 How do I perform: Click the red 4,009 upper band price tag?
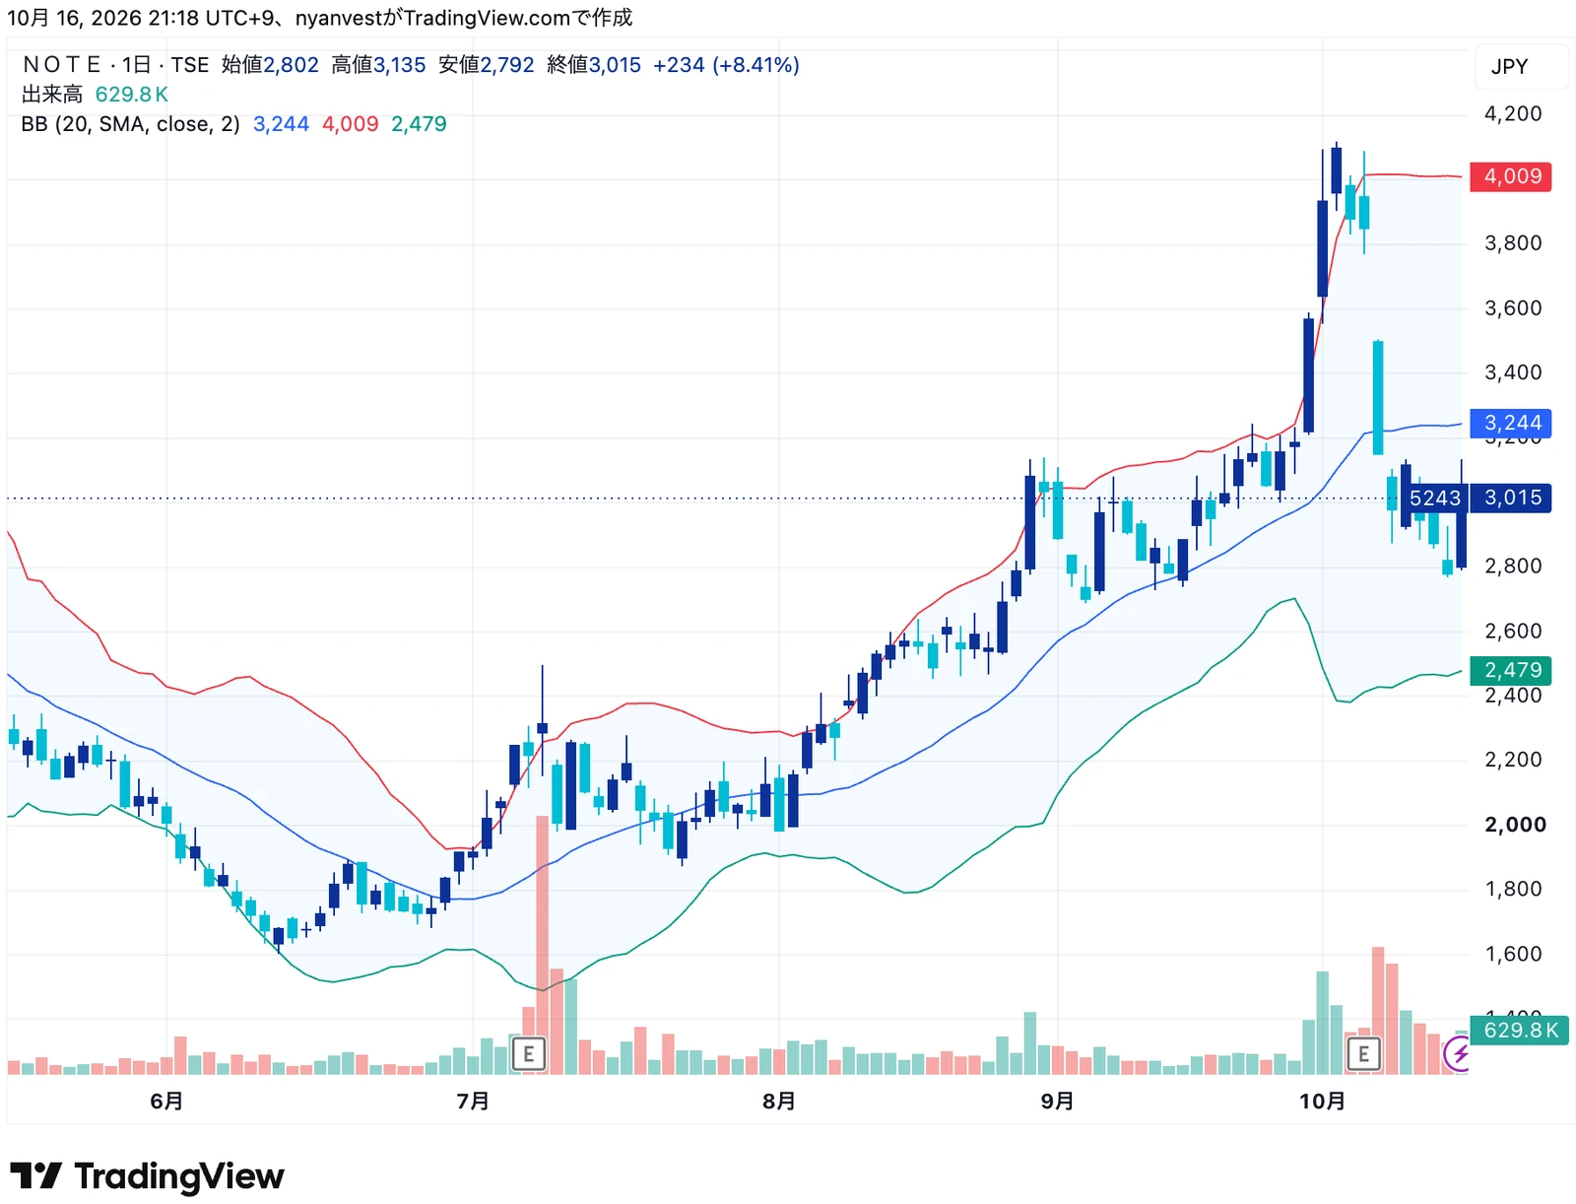coord(1511,176)
